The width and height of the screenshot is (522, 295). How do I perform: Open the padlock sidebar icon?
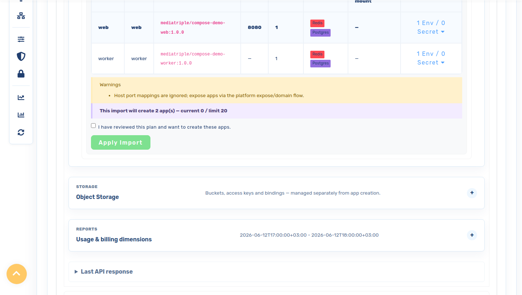(21, 74)
